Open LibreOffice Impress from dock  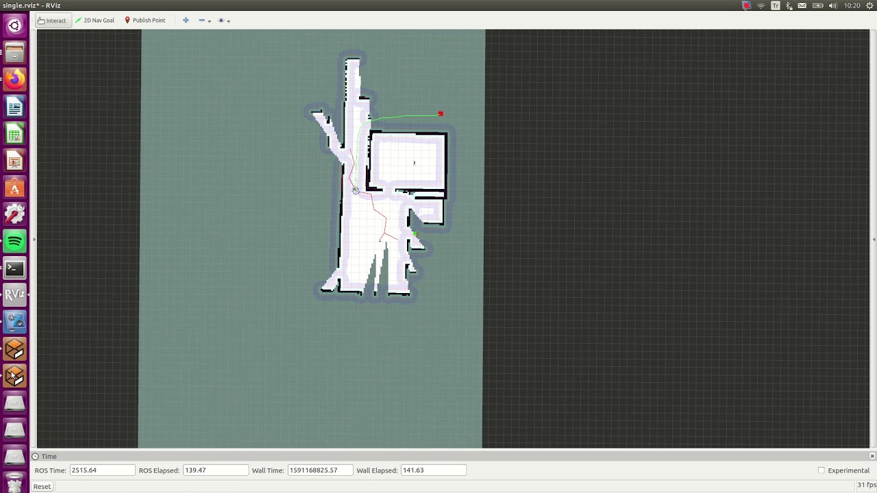click(14, 160)
